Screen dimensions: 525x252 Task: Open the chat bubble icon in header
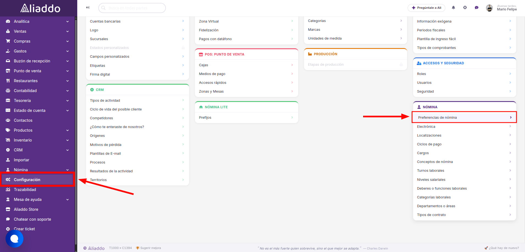[476, 8]
